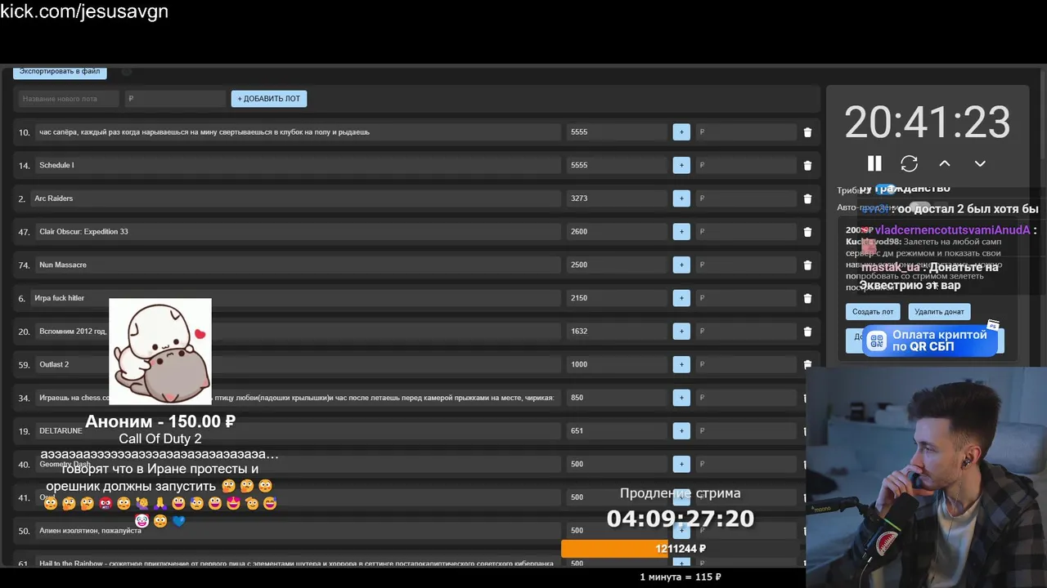
Task: Click Arc Raiders amount field 3273
Action: (x=617, y=198)
